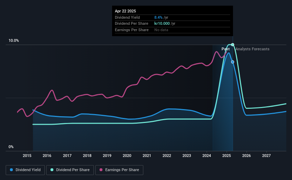Select the 2018 year label on axis
This screenshot has height=180, width=292.
[87, 156]
